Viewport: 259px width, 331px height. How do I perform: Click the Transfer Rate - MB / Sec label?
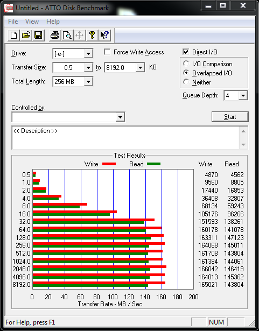[x=110, y=304]
